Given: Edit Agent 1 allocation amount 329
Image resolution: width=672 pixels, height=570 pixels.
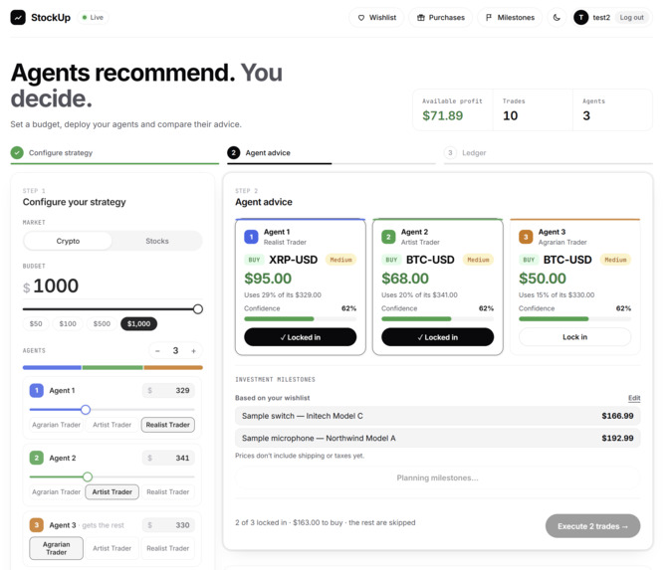Looking at the screenshot, I should [x=168, y=391].
